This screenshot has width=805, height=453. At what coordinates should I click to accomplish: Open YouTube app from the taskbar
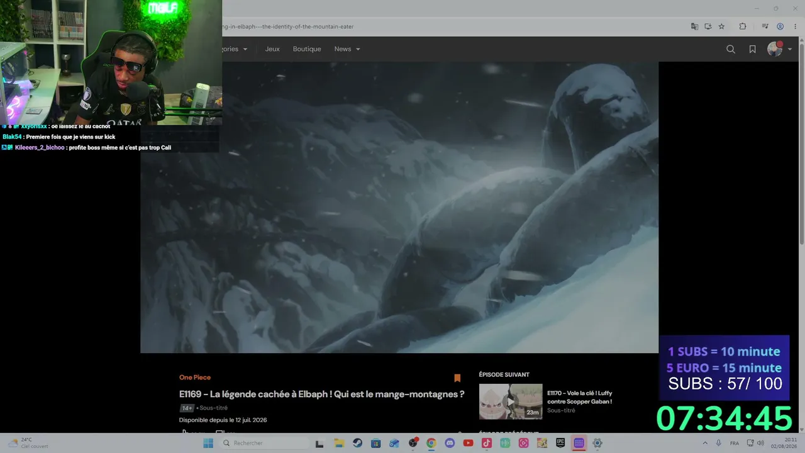[x=468, y=443]
